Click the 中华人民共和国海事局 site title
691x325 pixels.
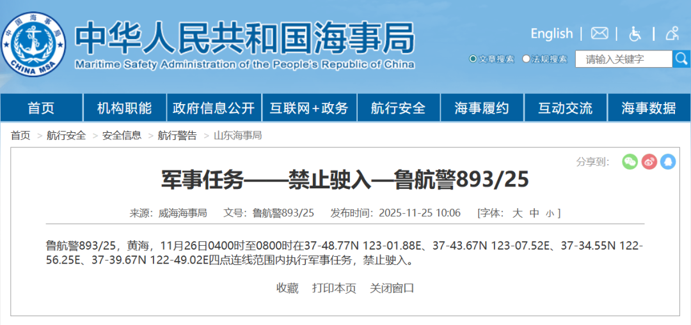point(244,38)
